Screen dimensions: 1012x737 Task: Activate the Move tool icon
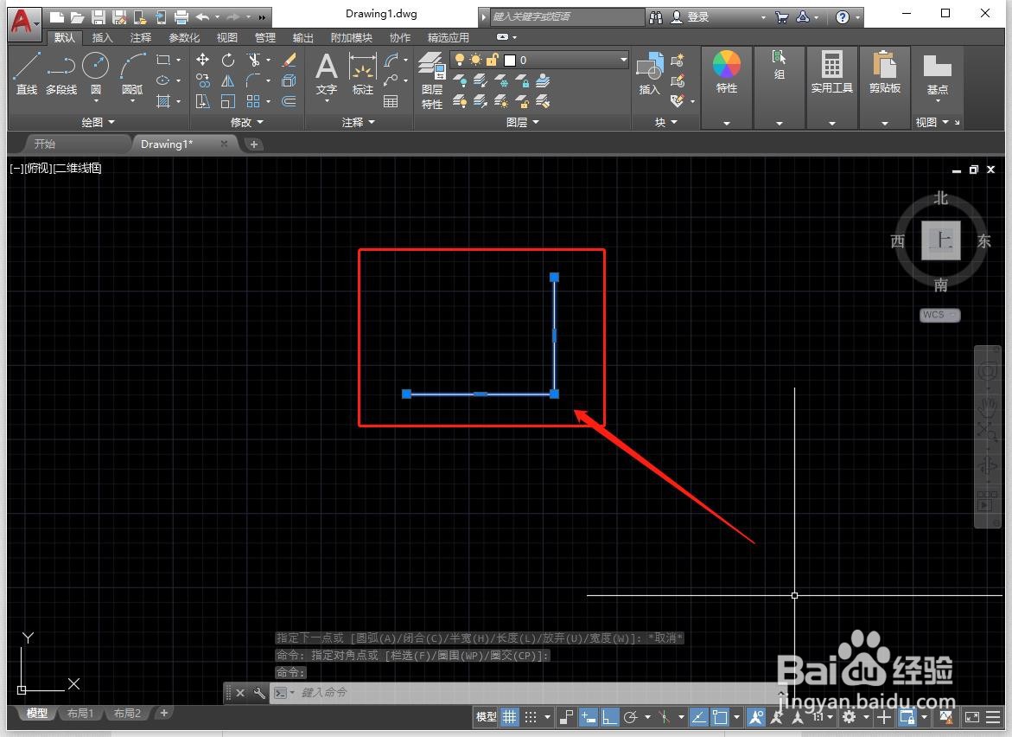(x=202, y=60)
